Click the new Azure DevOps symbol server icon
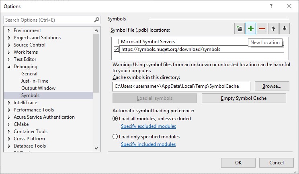299x174 pixels. (239, 28)
